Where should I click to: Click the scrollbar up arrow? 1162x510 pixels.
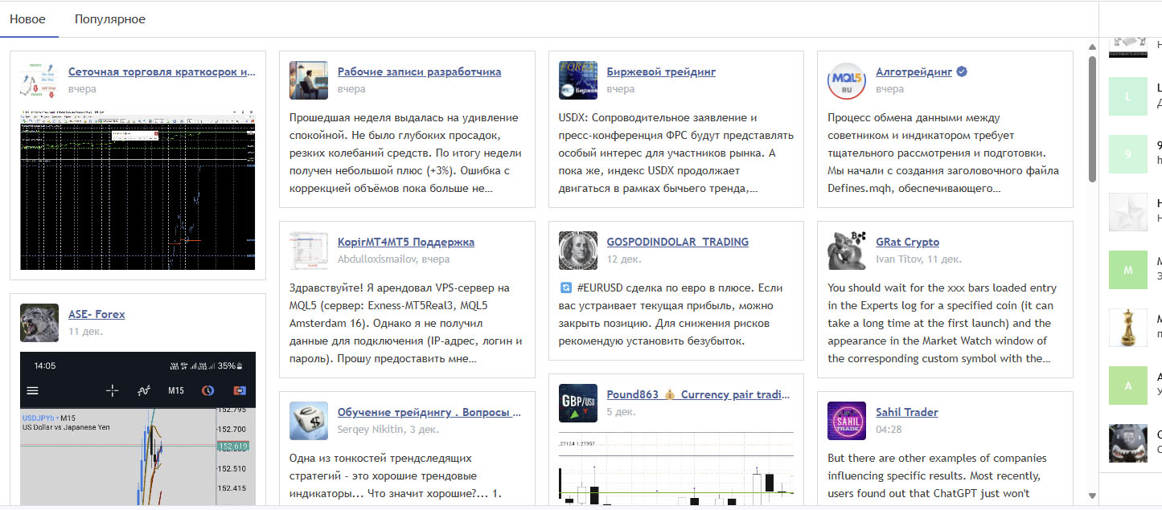click(x=1092, y=47)
